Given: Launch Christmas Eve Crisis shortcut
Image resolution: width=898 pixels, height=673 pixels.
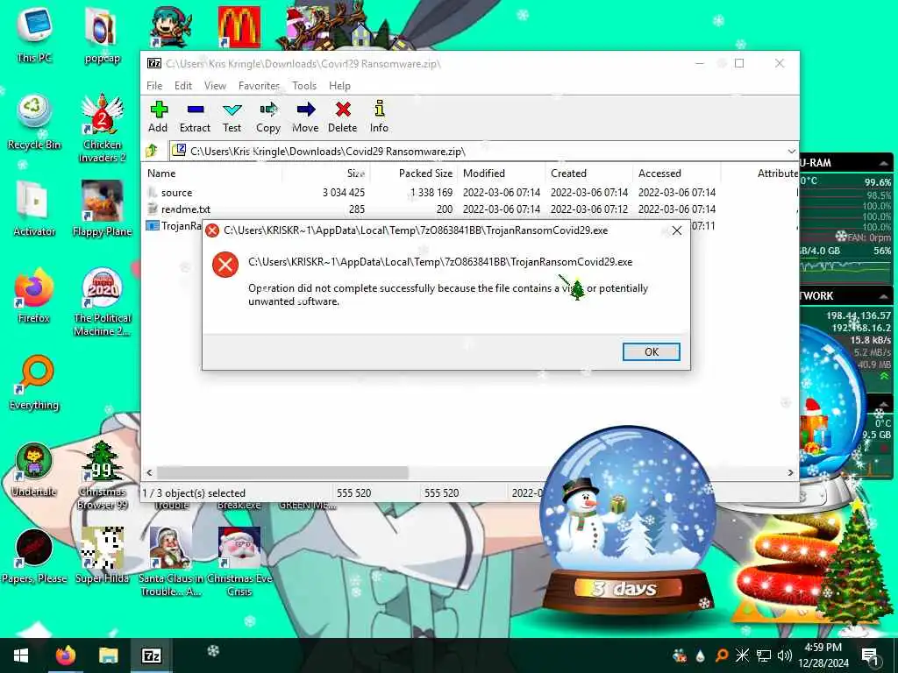Looking at the screenshot, I should [x=239, y=562].
